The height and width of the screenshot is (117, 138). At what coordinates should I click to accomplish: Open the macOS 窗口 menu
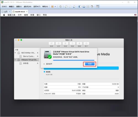(x=39, y=15)
